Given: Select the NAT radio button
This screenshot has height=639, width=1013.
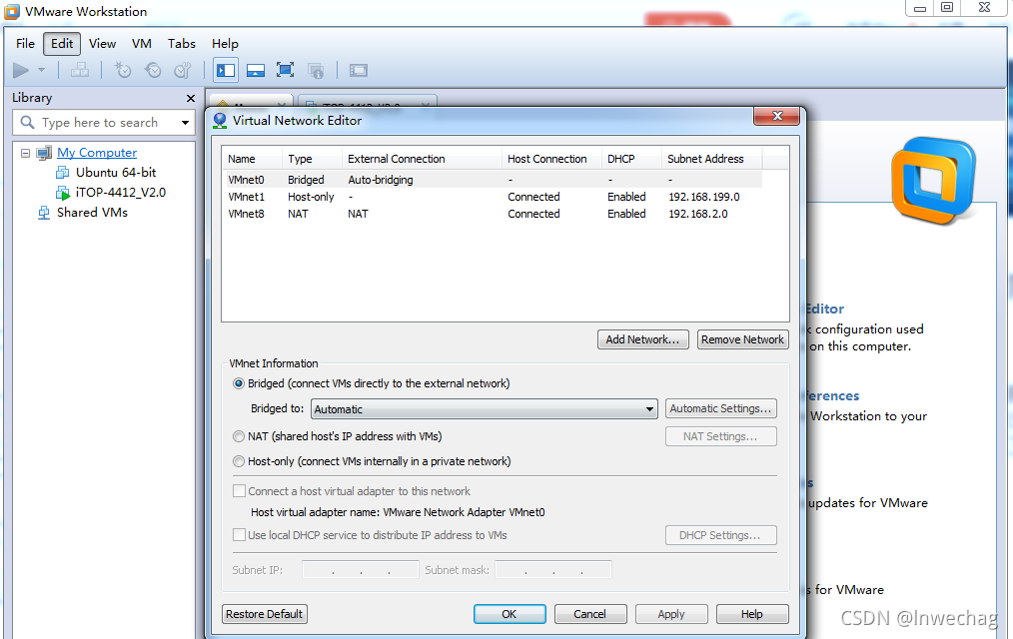Looking at the screenshot, I should [x=239, y=436].
